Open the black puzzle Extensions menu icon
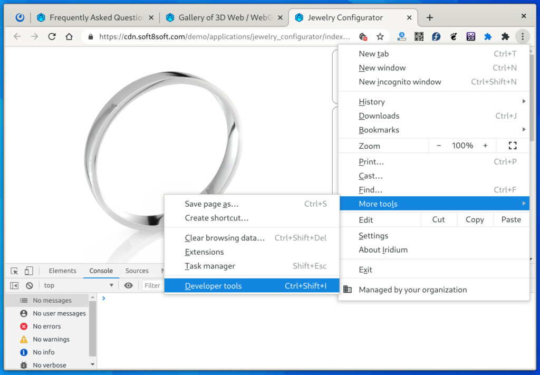 click(505, 36)
